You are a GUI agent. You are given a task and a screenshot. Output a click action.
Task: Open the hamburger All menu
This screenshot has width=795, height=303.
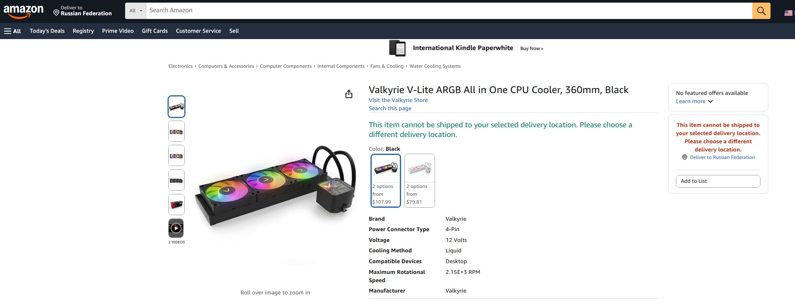tap(13, 31)
